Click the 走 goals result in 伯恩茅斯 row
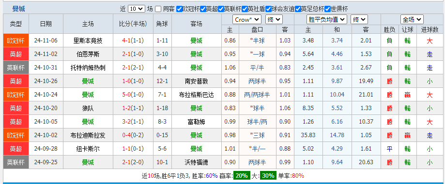The image size is (445, 184). pyautogui.click(x=430, y=54)
